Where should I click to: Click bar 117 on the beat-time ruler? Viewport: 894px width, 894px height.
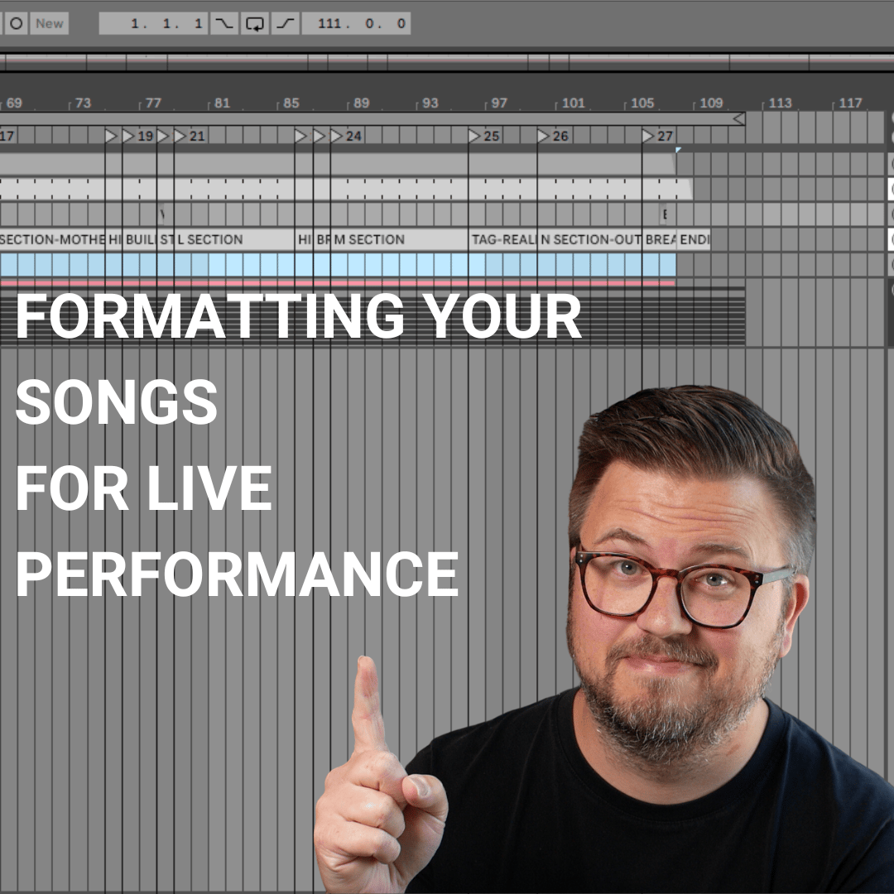click(x=850, y=103)
